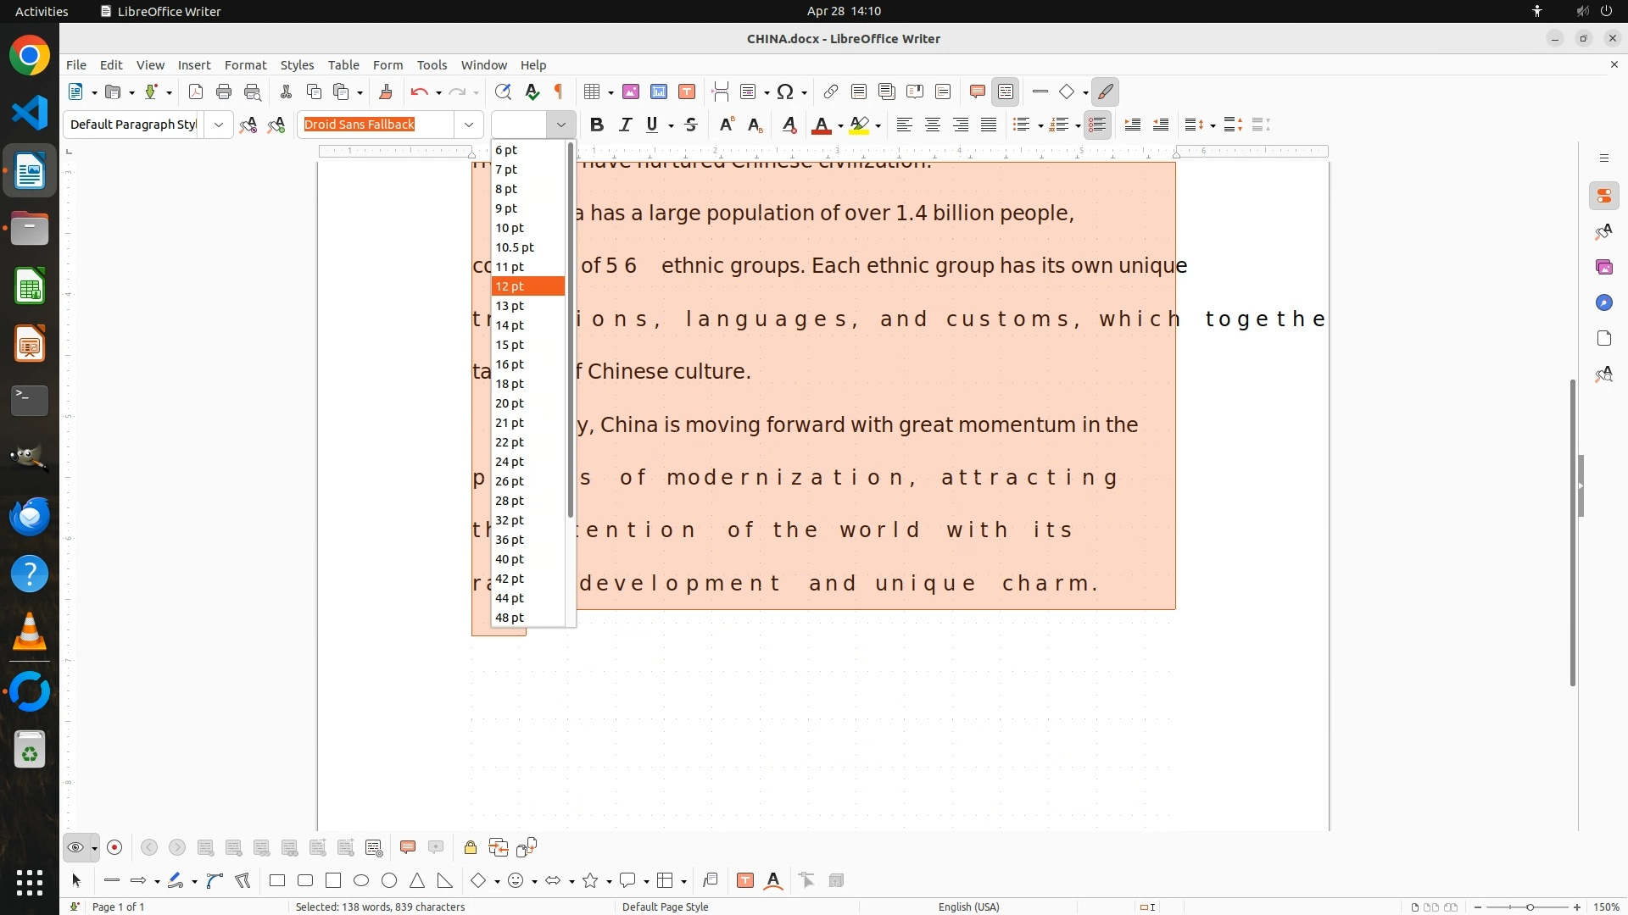Click the Insert Image icon

[631, 91]
